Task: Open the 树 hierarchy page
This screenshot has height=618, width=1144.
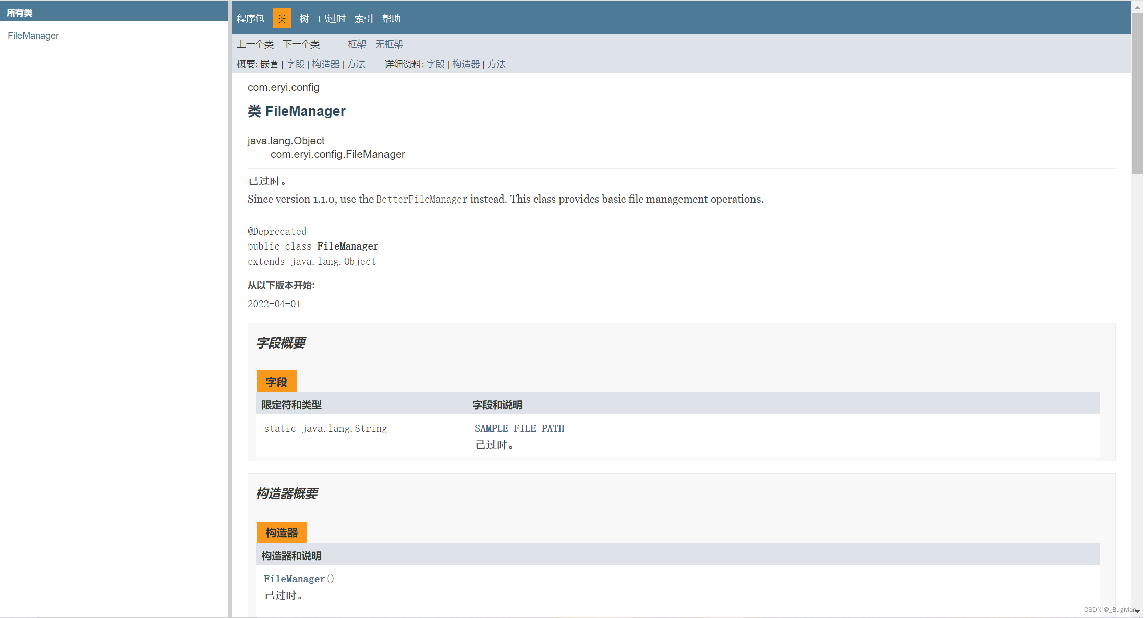Action: coord(304,19)
